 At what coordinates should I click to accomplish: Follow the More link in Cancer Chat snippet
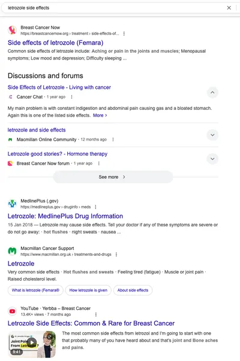[x=100, y=115]
